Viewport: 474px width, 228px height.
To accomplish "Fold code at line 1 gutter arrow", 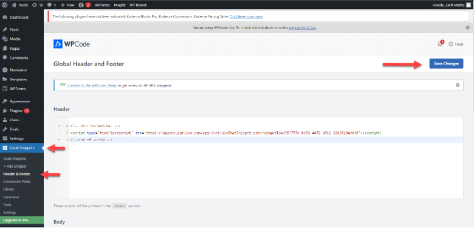I will (59, 125).
